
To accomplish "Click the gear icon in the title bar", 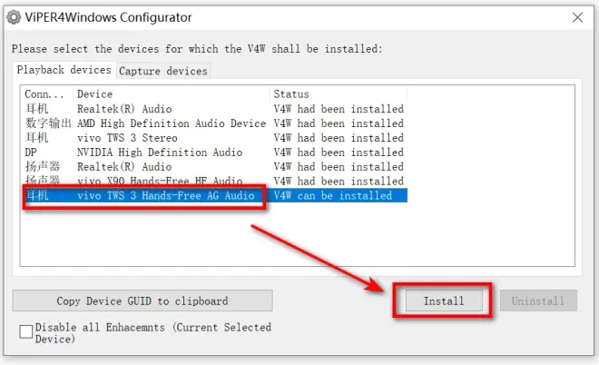I will click(x=14, y=17).
